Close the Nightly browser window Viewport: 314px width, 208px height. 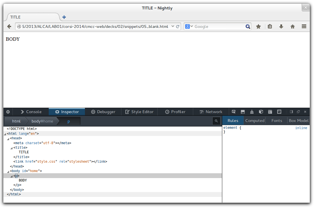click(305, 8)
